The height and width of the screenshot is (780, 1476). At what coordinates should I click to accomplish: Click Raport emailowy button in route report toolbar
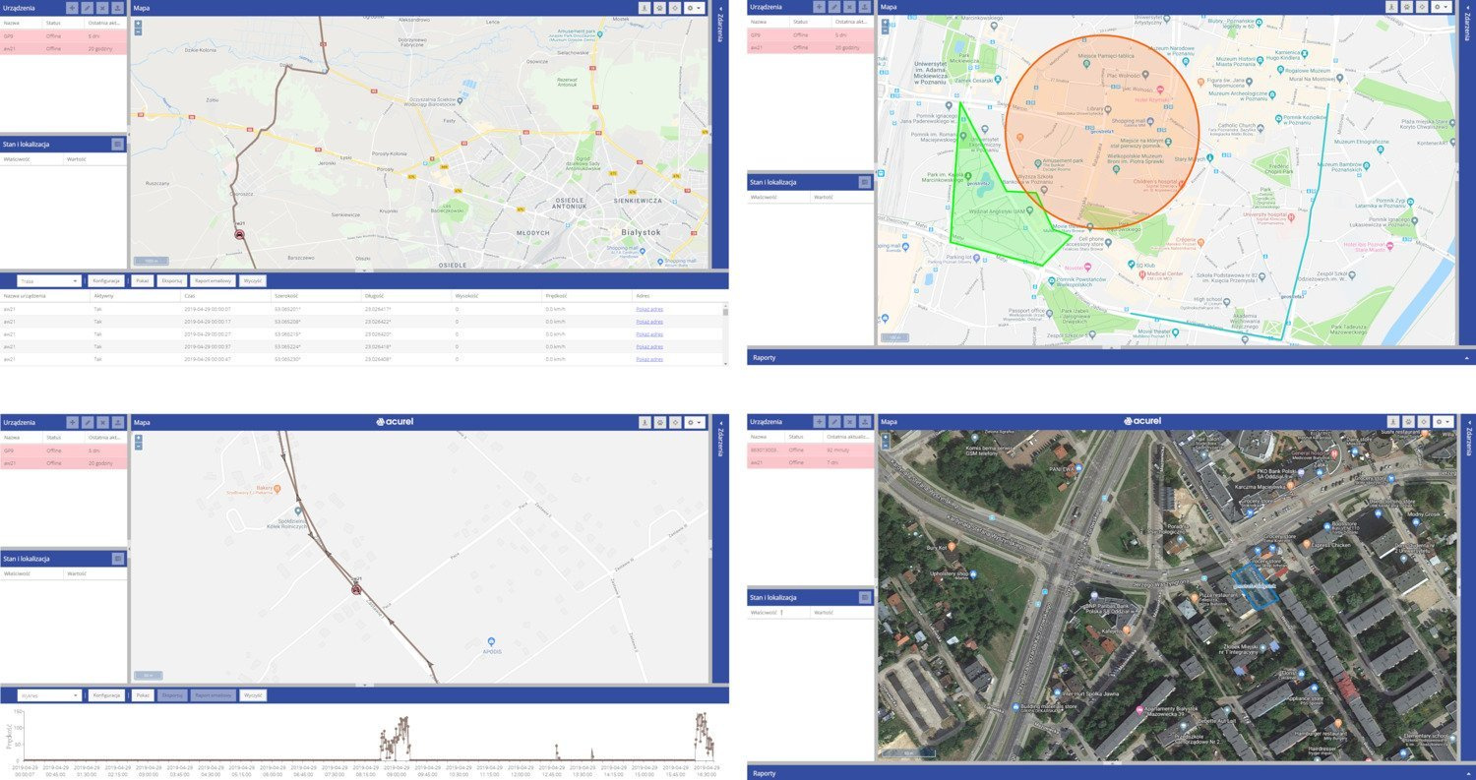[x=213, y=280]
